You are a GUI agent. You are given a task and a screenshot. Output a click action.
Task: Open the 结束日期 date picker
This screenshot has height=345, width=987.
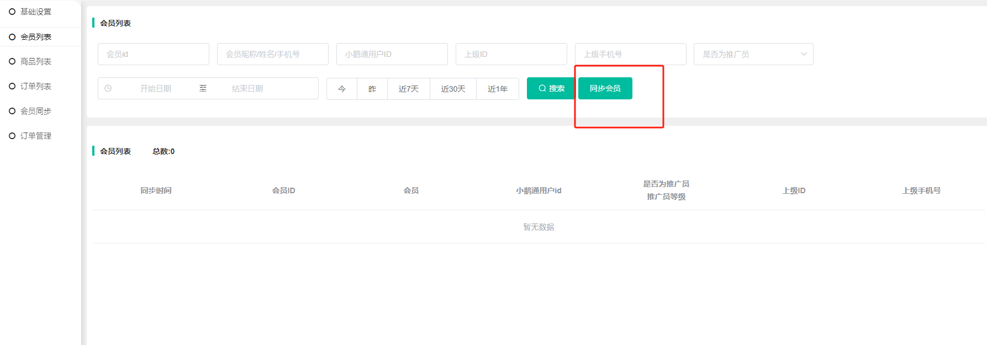(247, 88)
